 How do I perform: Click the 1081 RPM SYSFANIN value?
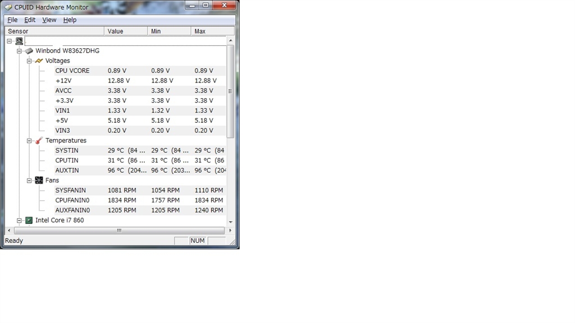click(122, 191)
